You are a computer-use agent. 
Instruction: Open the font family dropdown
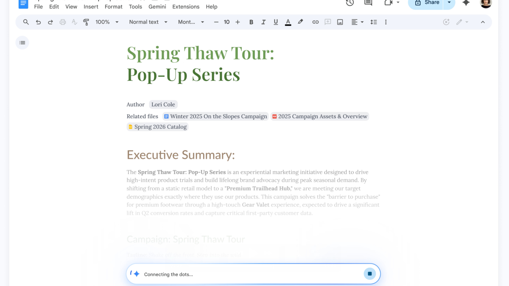[191, 22]
